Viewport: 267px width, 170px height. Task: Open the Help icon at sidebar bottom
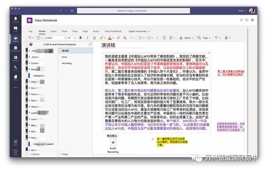(x=16, y=152)
